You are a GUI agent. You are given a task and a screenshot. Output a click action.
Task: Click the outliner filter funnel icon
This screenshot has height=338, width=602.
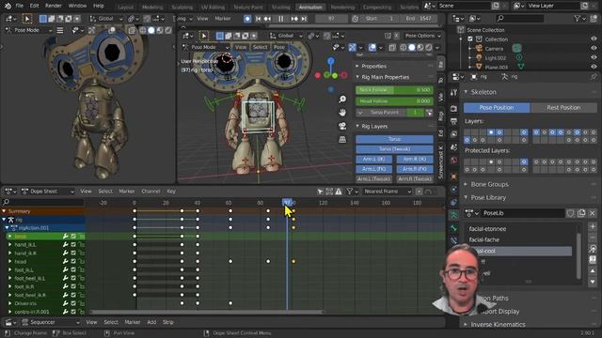coord(577,18)
